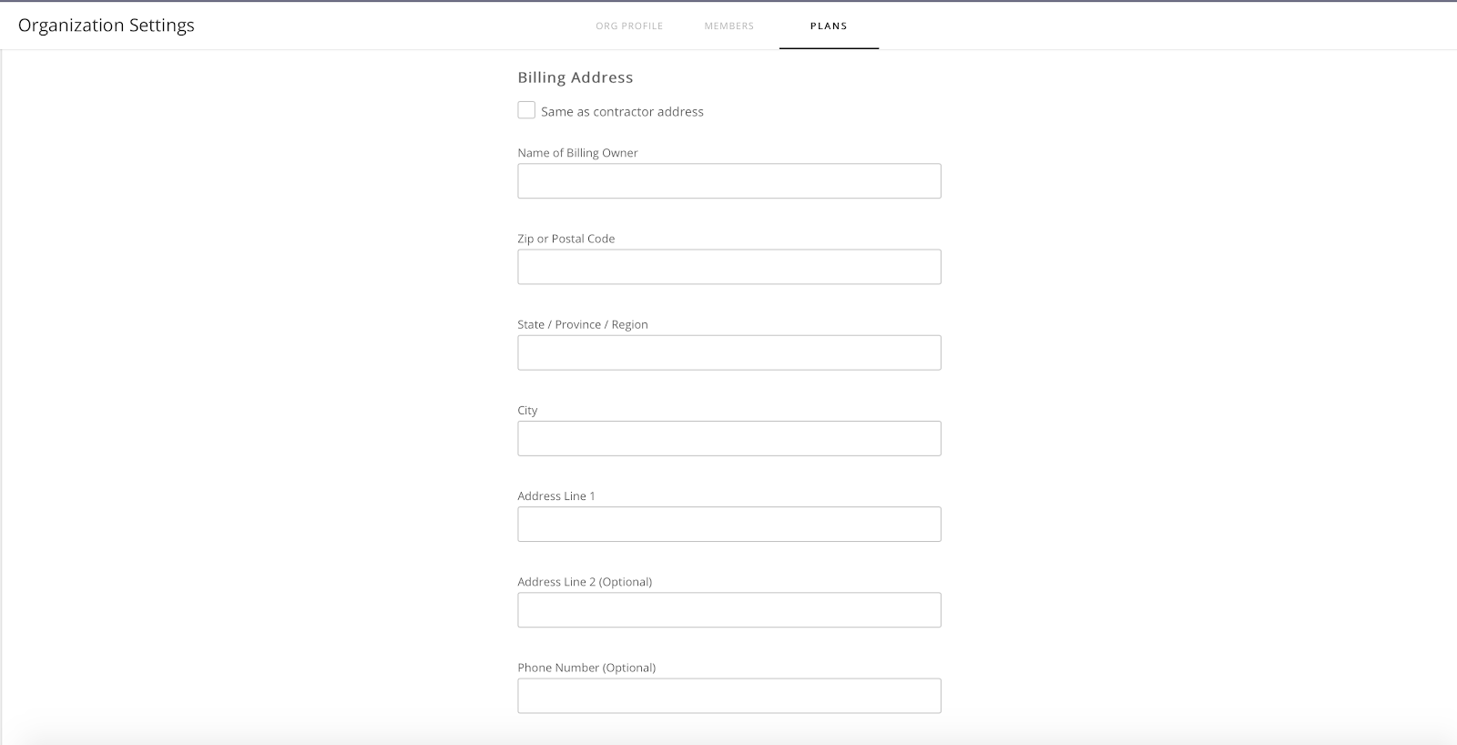1457x745 pixels.
Task: Switch to the ORG PROFILE tab
Action: tap(629, 26)
